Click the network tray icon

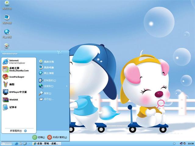tap(181, 144)
